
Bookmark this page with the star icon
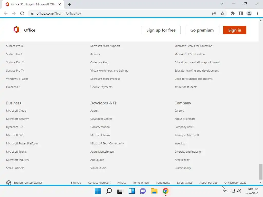click(222, 13)
